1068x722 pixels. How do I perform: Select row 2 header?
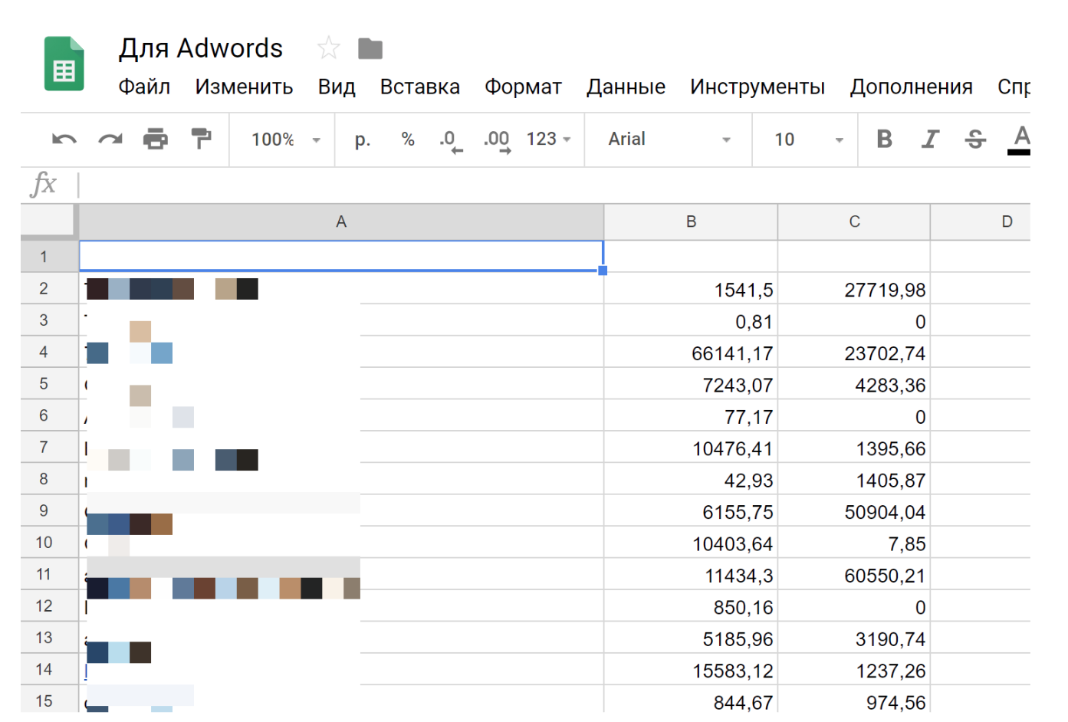click(x=49, y=288)
